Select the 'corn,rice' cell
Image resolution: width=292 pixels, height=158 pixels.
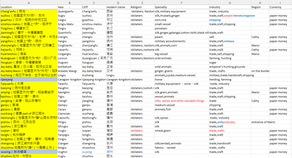click(182, 20)
